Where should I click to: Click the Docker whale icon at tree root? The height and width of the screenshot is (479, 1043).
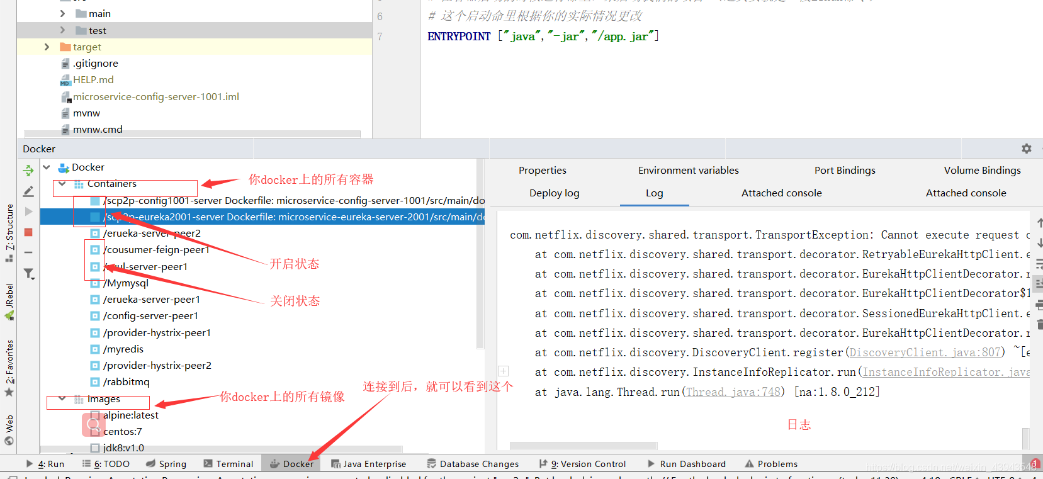click(x=64, y=167)
